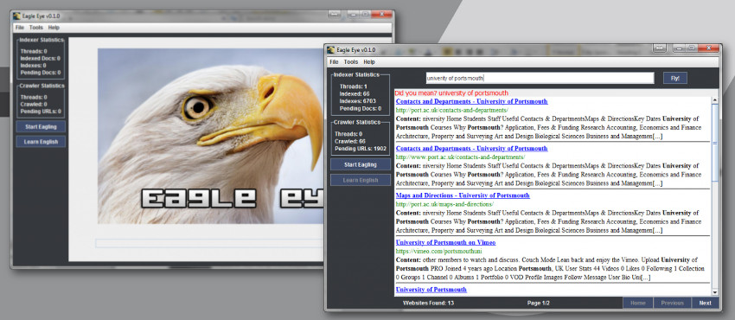735x320 pixels.
Task: Open first Contacts and Departments result link
Action: [471, 101]
